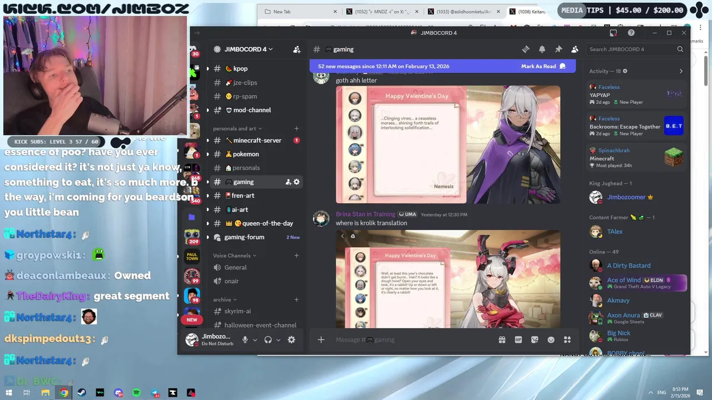Open the rp-spam channel

click(x=256, y=96)
